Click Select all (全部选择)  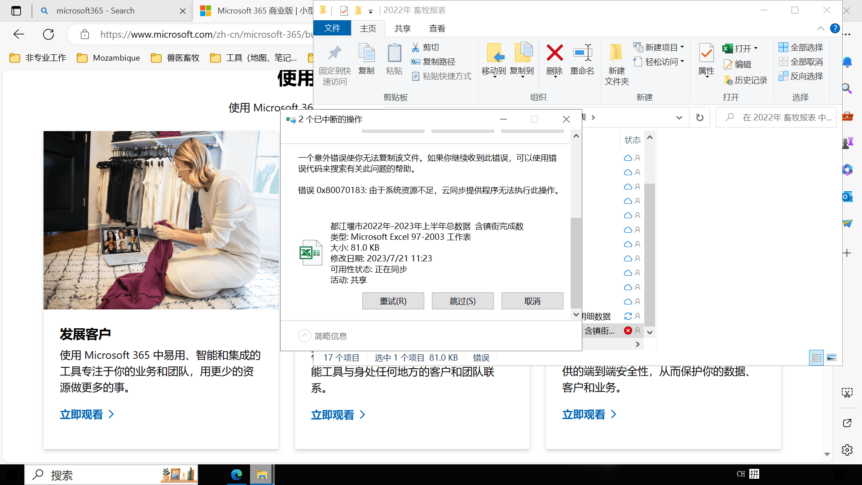(801, 47)
